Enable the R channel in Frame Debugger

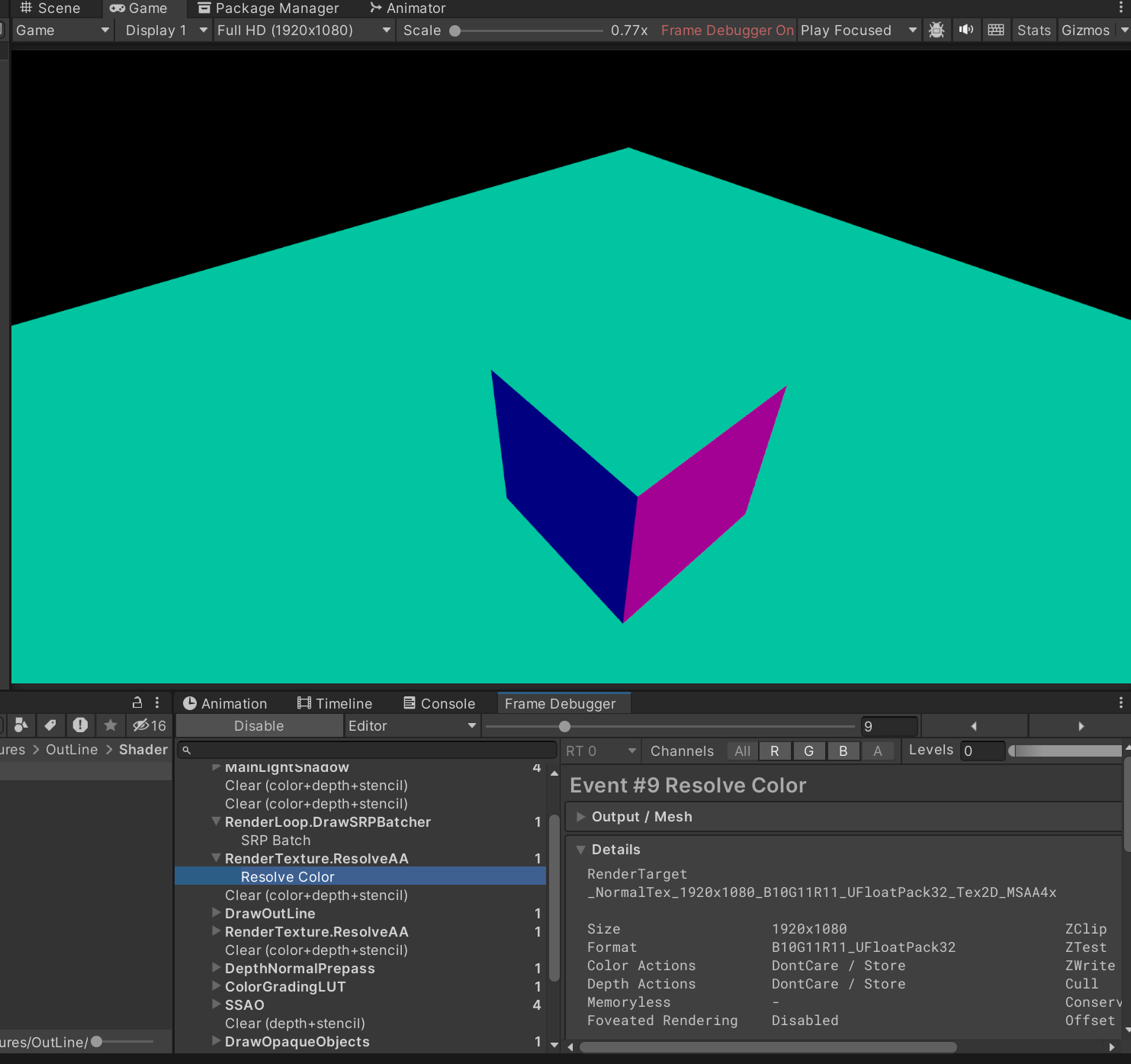[x=775, y=751]
